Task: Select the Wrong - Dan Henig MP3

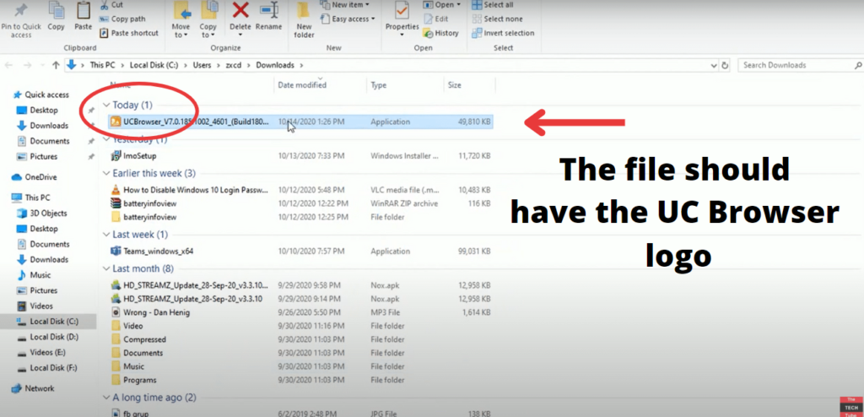Action: point(300,312)
